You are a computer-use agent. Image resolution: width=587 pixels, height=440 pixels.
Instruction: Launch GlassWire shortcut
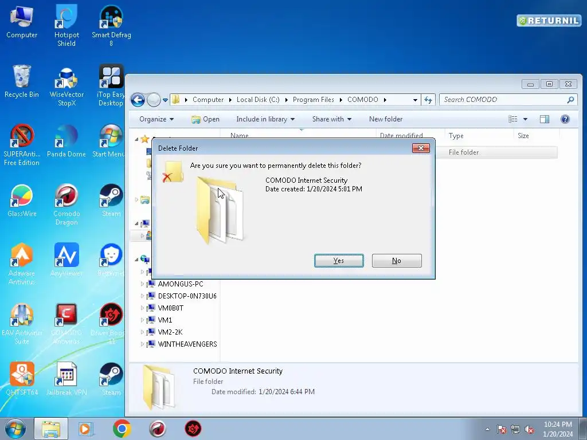pos(22,201)
